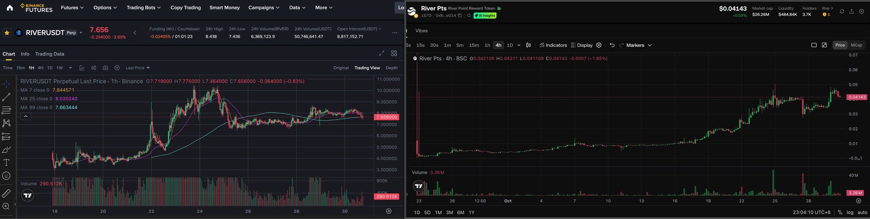Expand the More menu
This screenshot has width=870, height=219.
pos(324,7)
